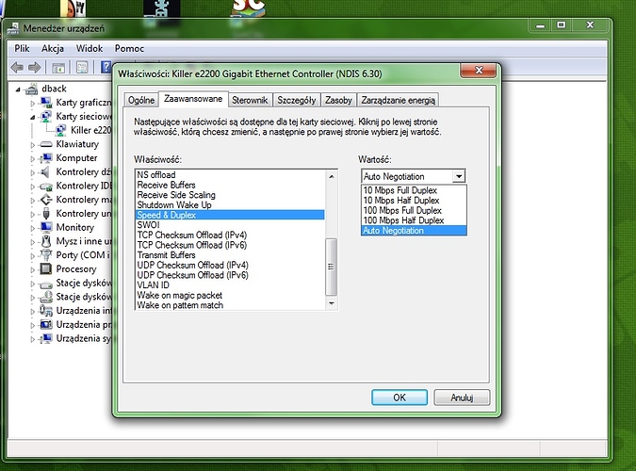Click the dback computer icon in tree
636x471 pixels.
pos(31,89)
